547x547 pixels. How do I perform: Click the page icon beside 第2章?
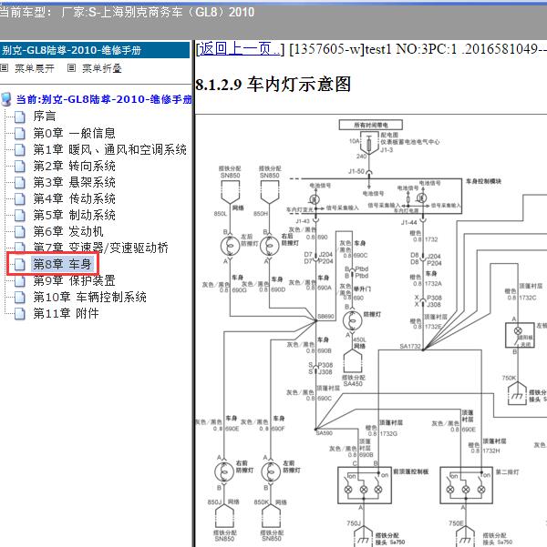click(20, 167)
